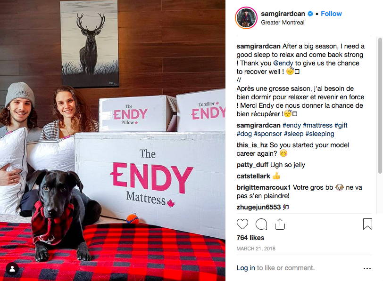Image resolution: width=383 pixels, height=281 pixels.
Task: Open Greater Montreal location link
Action: tap(283, 23)
